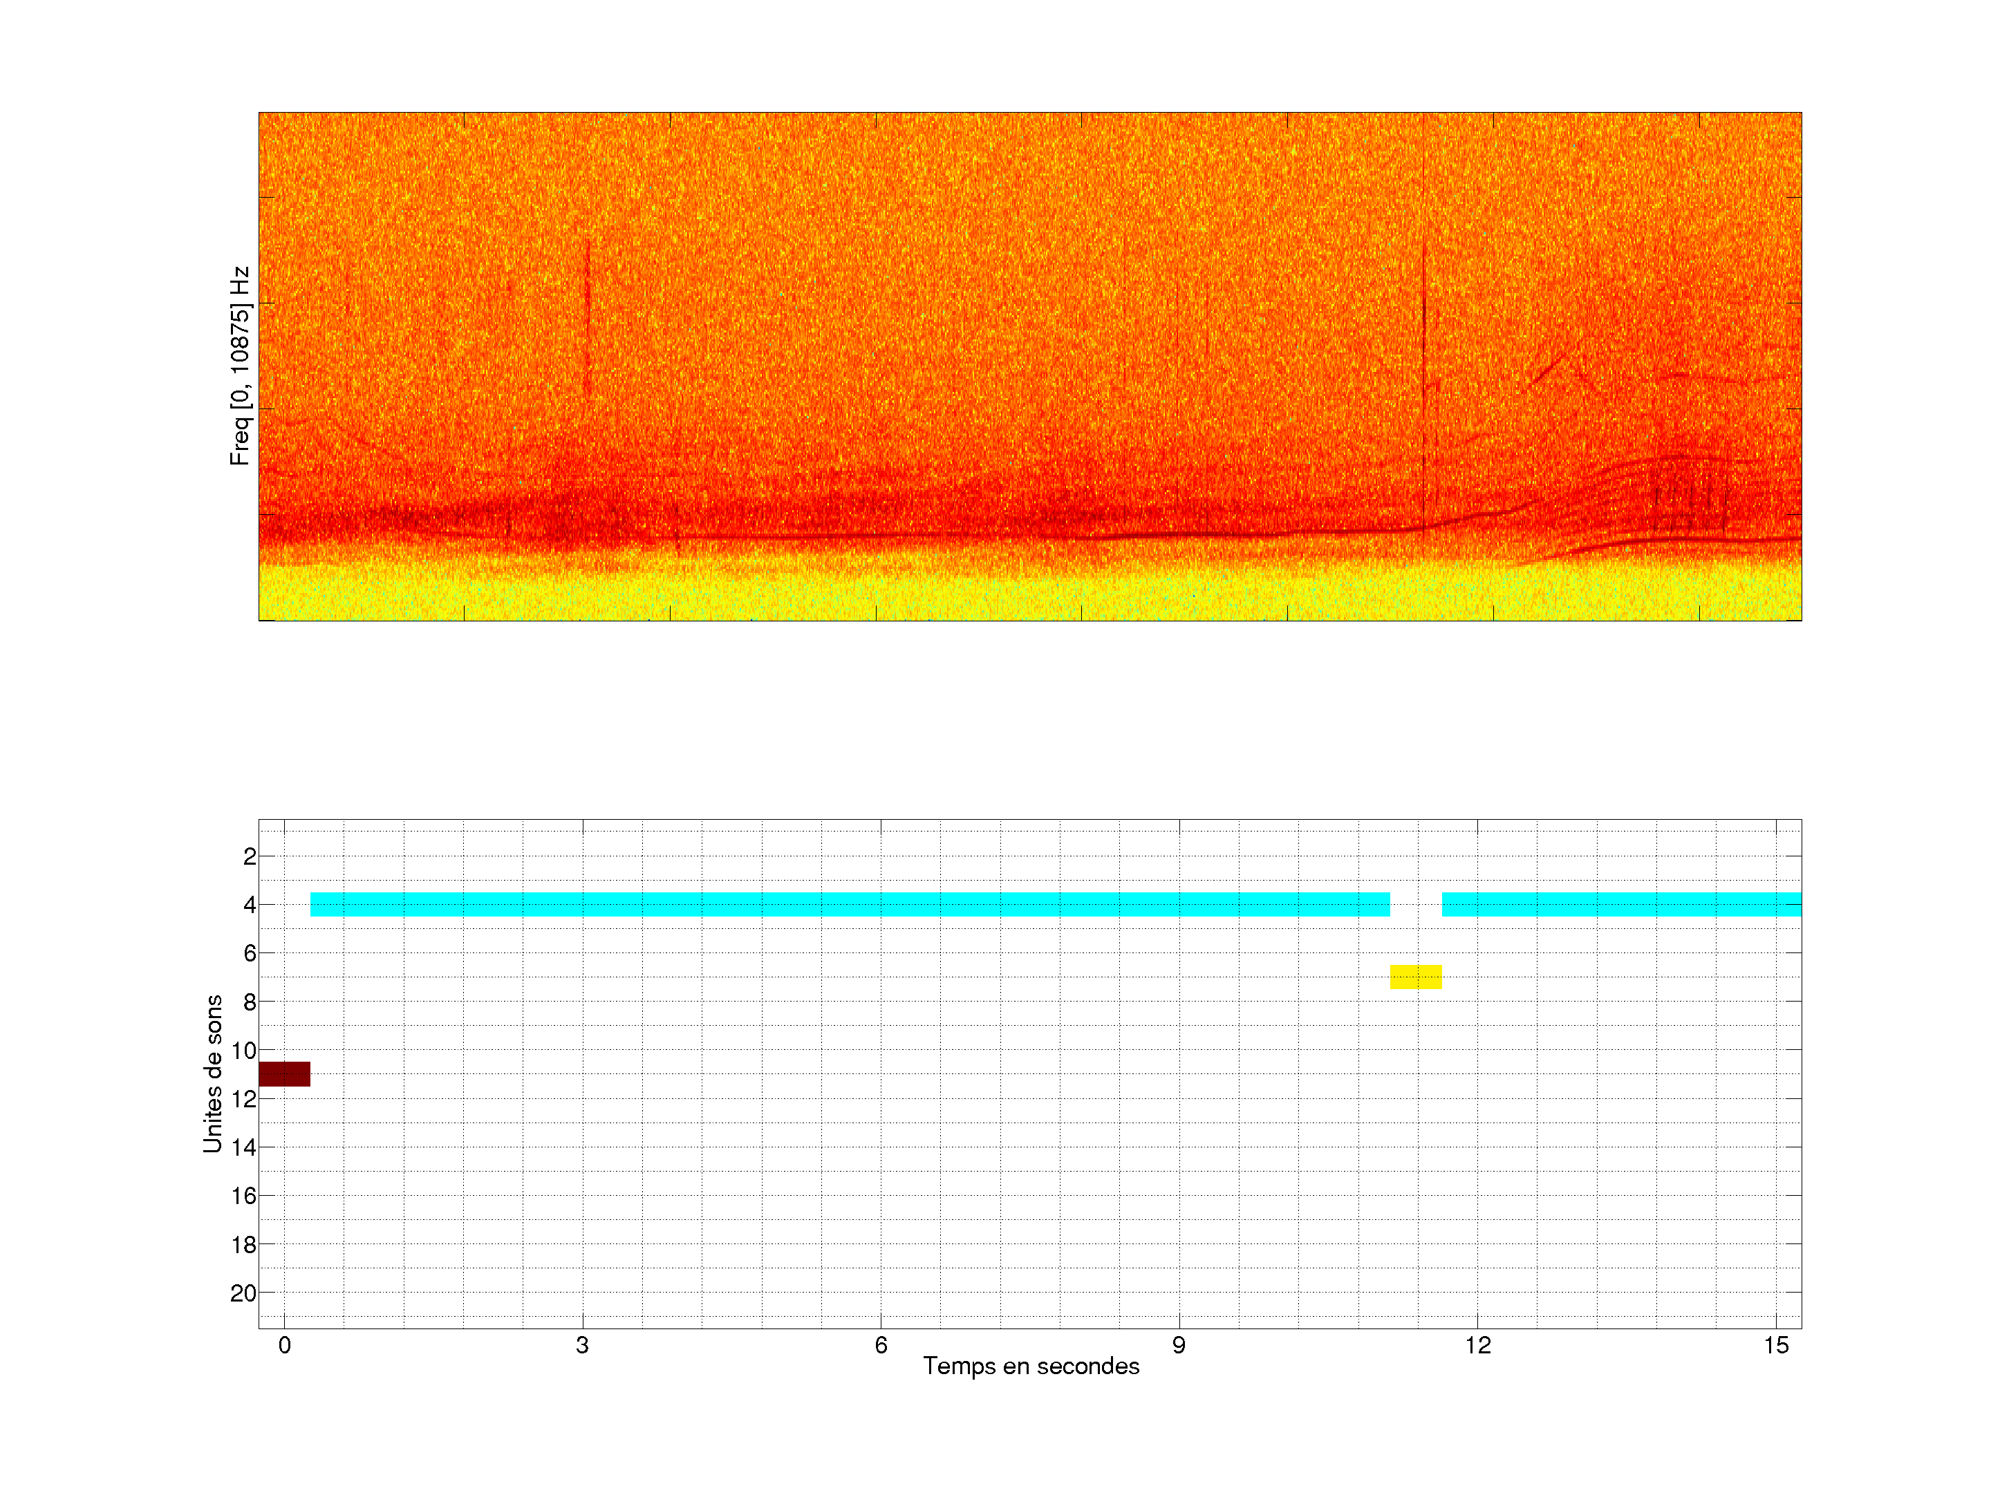Click x-axis tick label 15
Viewport: 1991px width, 1493px height.
pos(1775,1345)
